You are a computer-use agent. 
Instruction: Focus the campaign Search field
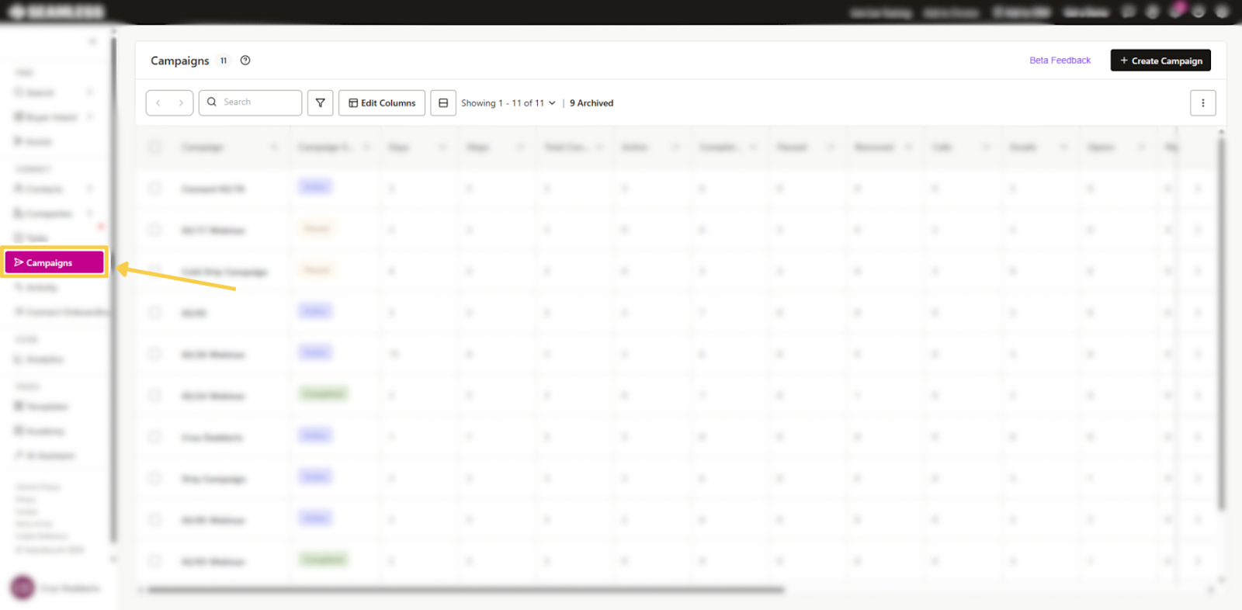coord(250,102)
